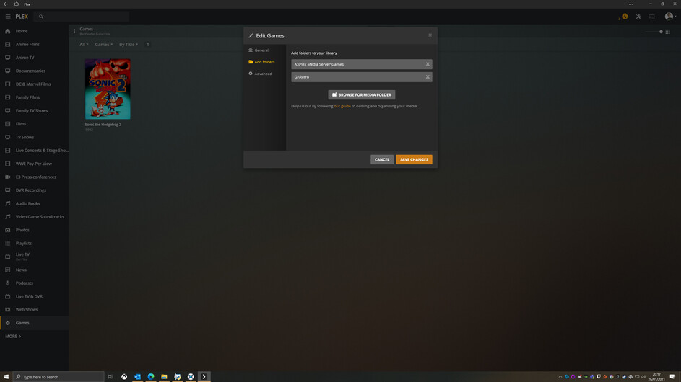Click Windows taskbar search box
Viewport: 681px width, 382px height.
coord(58,377)
